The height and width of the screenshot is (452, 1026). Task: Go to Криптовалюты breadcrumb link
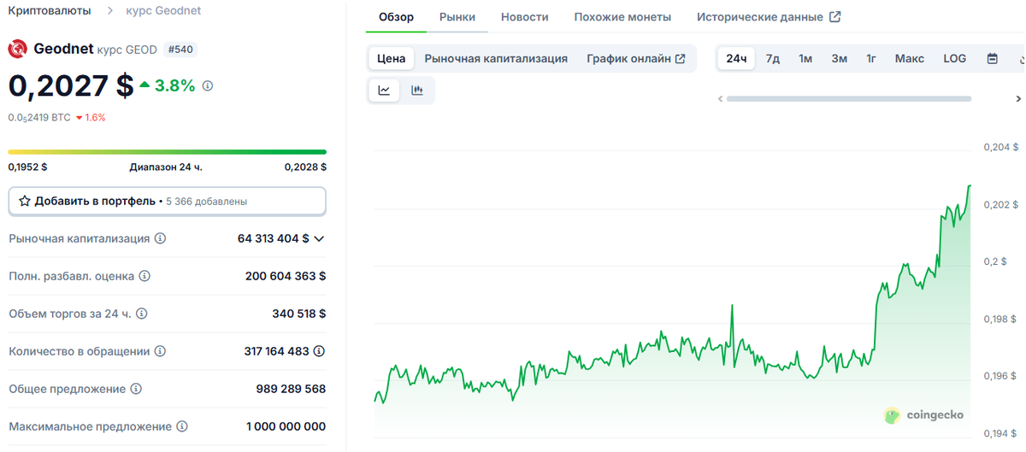pyautogui.click(x=50, y=11)
